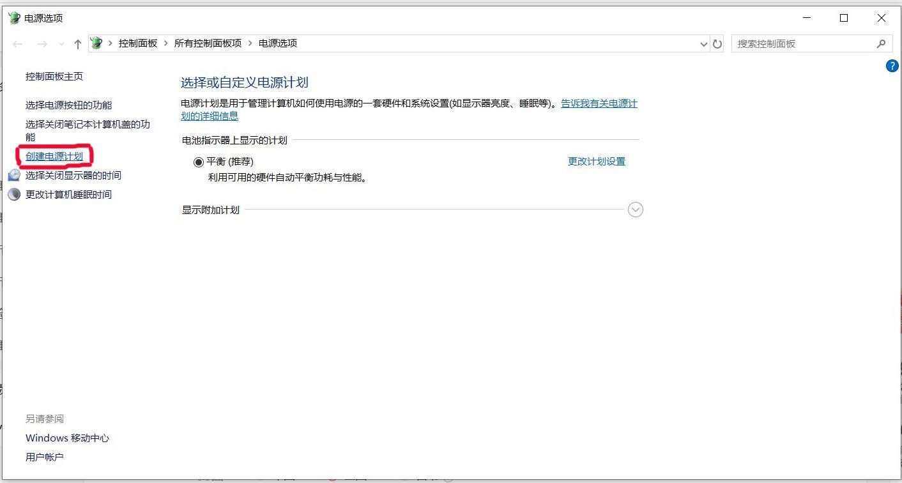The image size is (902, 483).
Task: Maximize the 电源选项 window
Action: 844,18
